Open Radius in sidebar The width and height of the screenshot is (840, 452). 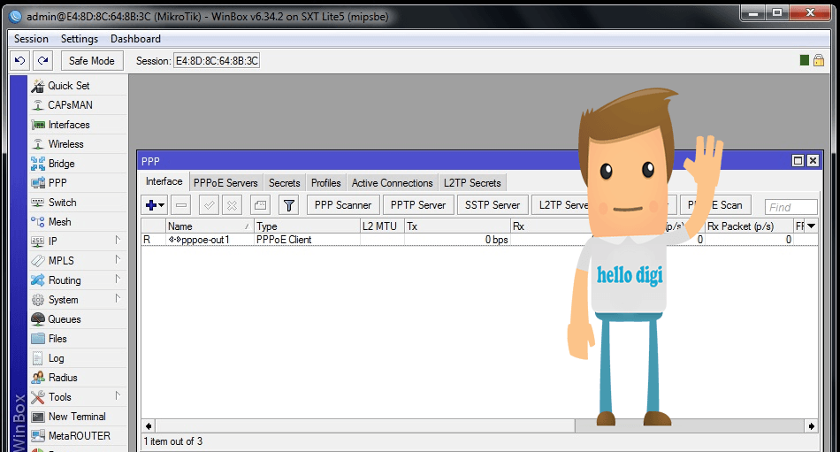pos(78,378)
